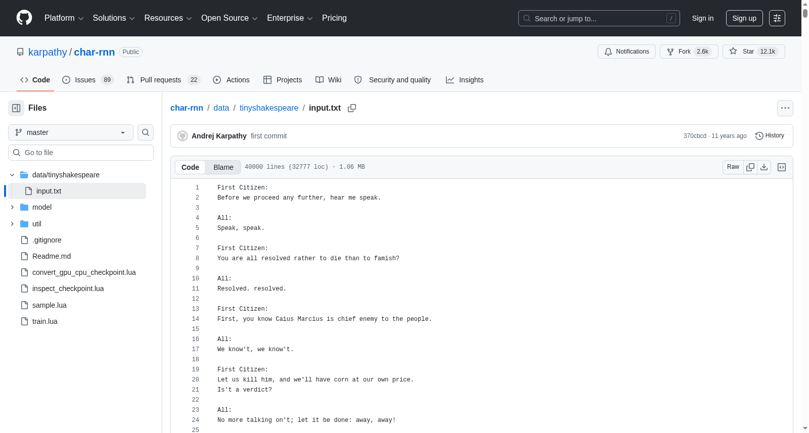Collapse the data/tinyshakespeare folder
Screen dimensions: 809x433
pos(12,175)
